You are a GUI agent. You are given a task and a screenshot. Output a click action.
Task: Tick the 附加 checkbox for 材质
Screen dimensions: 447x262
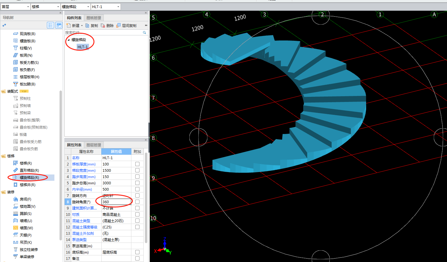click(137, 215)
